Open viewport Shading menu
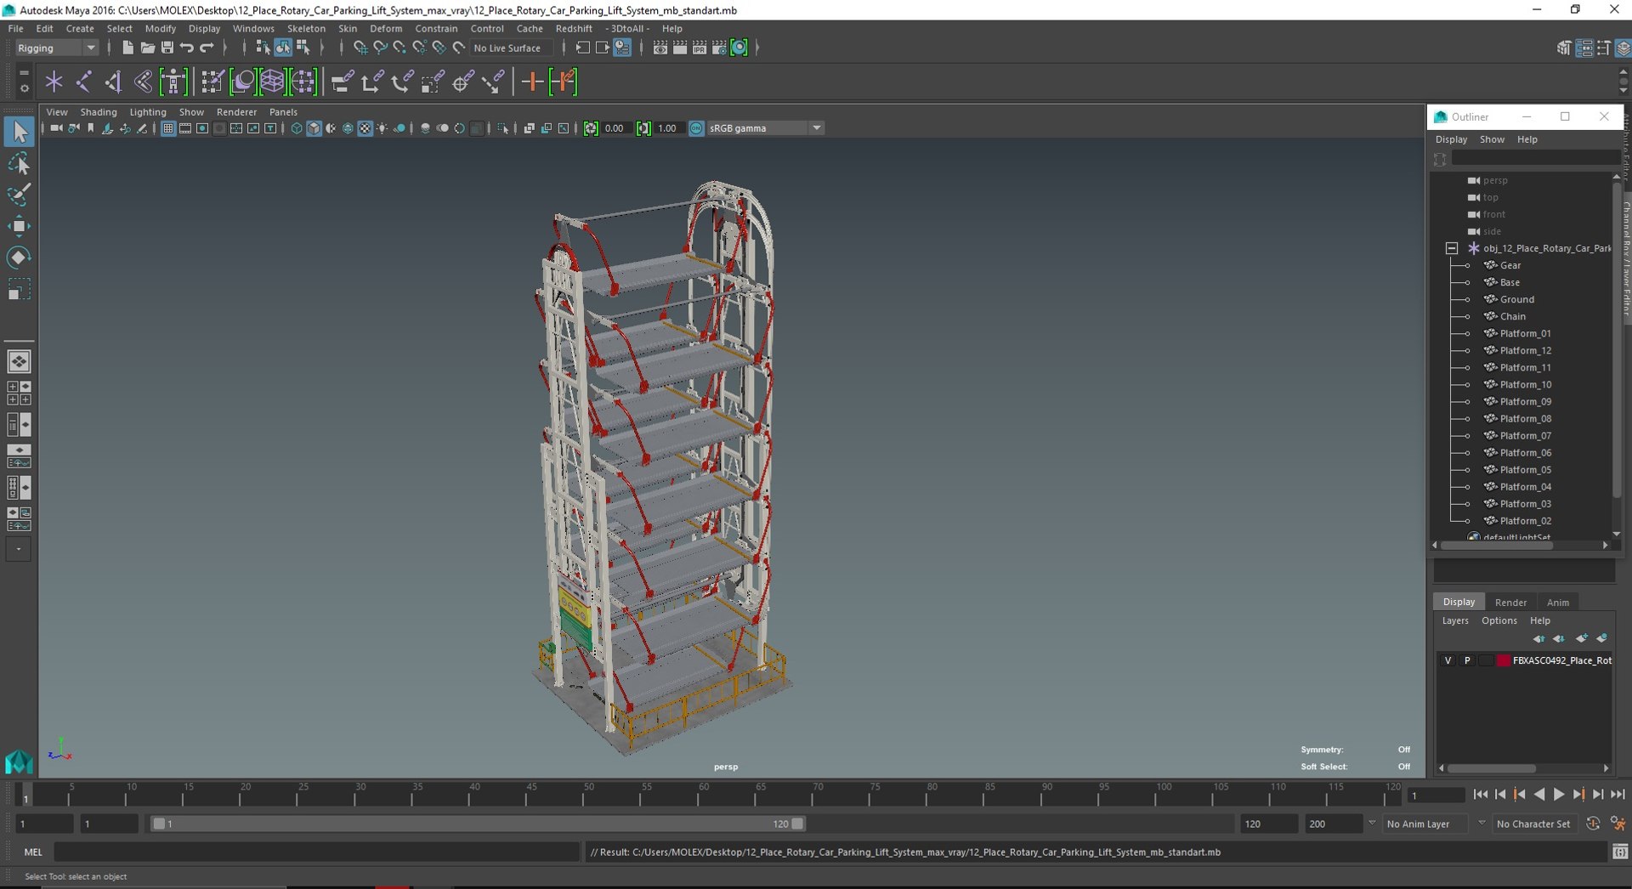Image resolution: width=1632 pixels, height=889 pixels. click(99, 112)
